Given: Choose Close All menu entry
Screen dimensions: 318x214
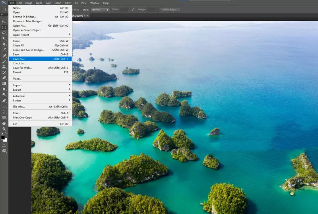Looking at the screenshot, I should click(40, 45).
